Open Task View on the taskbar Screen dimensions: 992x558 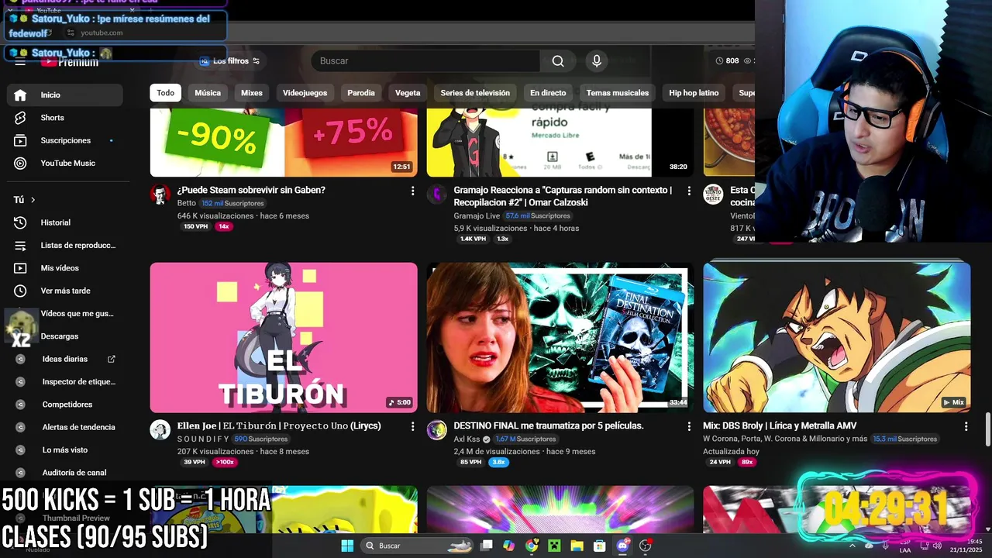487,546
